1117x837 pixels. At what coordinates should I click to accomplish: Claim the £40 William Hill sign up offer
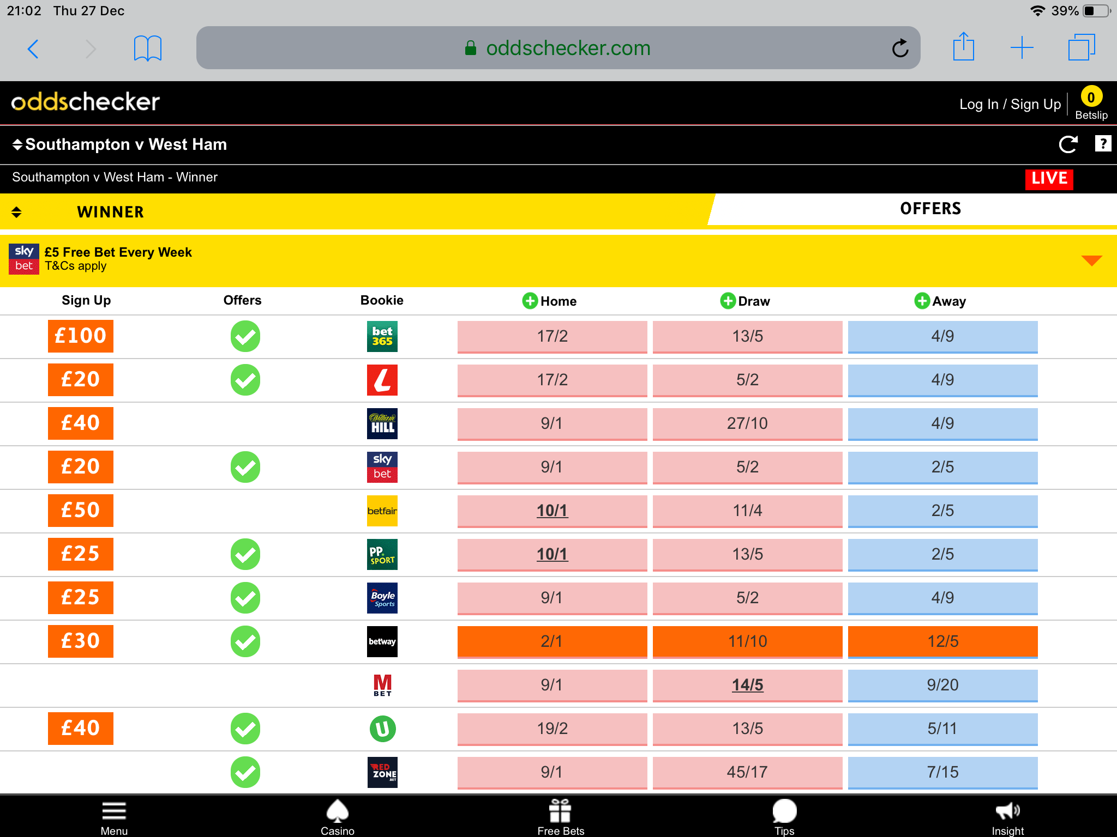(81, 423)
